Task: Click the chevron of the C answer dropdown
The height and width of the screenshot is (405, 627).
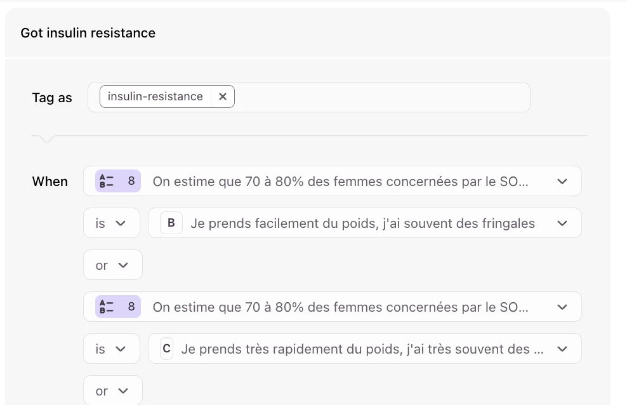Action: 562,349
